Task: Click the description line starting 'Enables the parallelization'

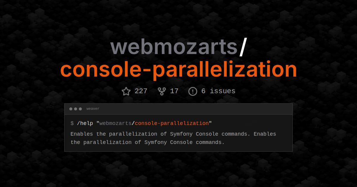Action: click(x=173, y=134)
